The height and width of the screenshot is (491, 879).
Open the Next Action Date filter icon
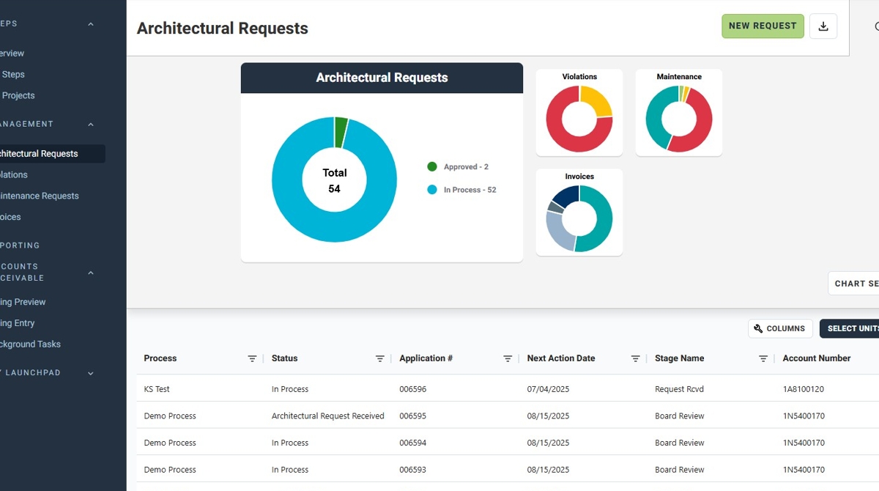pos(635,359)
